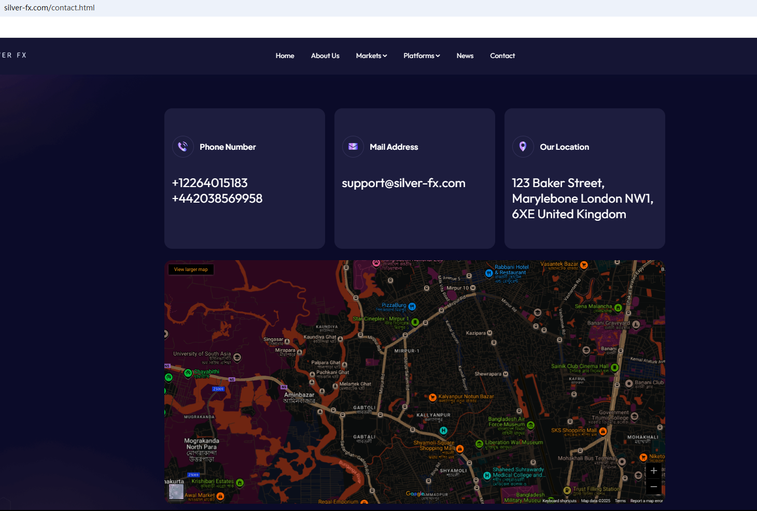
Task: Click the SKS Shopping Mall map pin
Action: [x=602, y=431]
